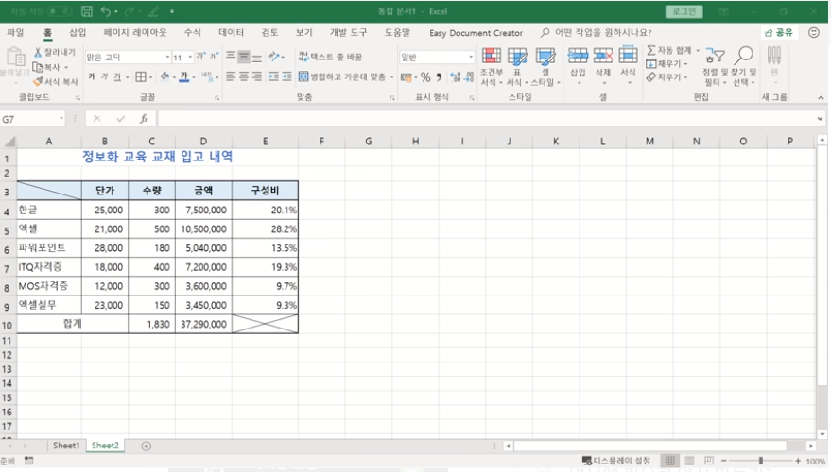Click the borders grid icon
831x472 pixels.
tap(141, 76)
